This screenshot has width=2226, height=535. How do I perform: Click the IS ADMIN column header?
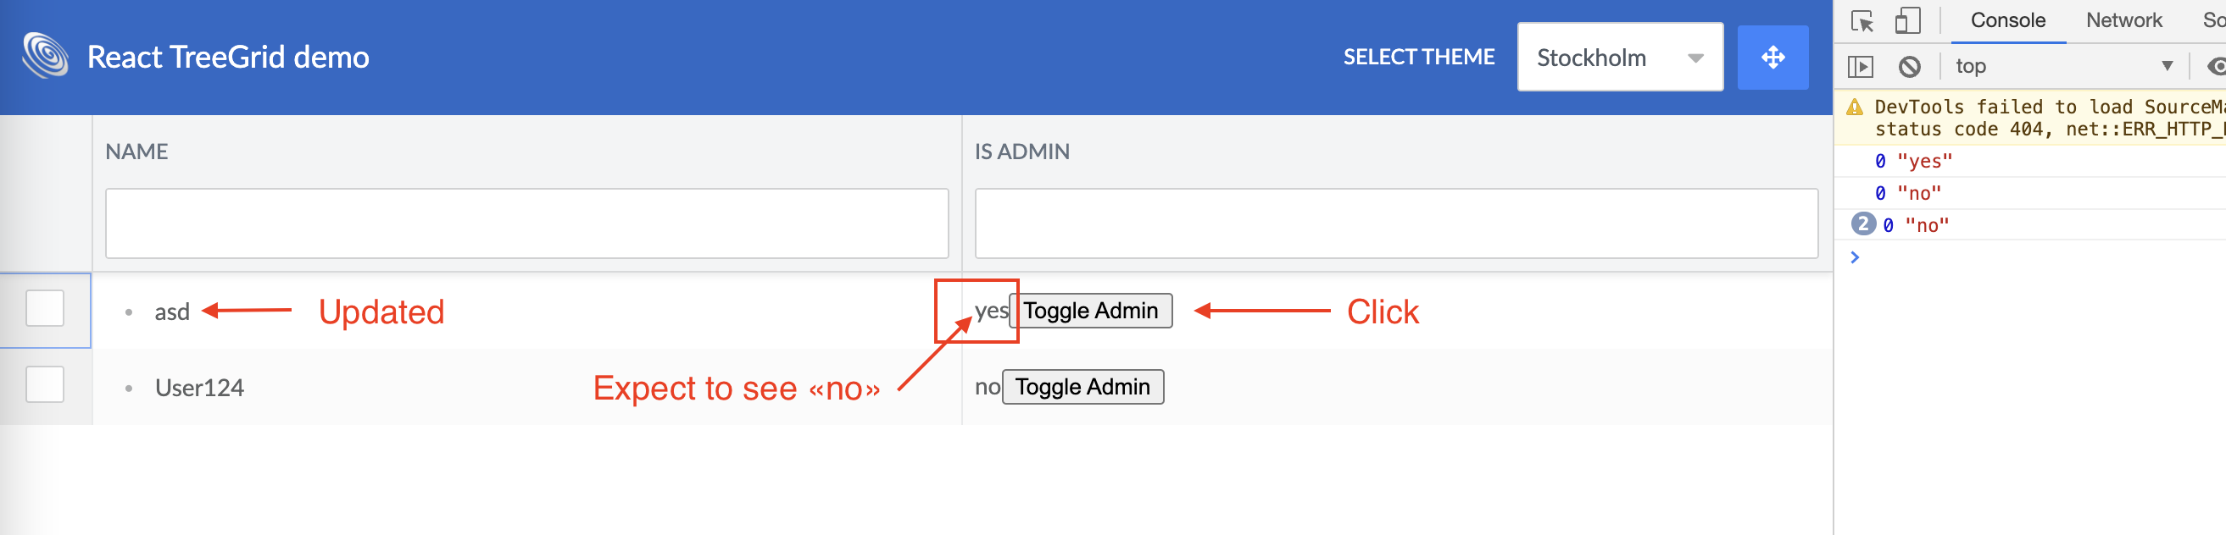[1021, 152]
